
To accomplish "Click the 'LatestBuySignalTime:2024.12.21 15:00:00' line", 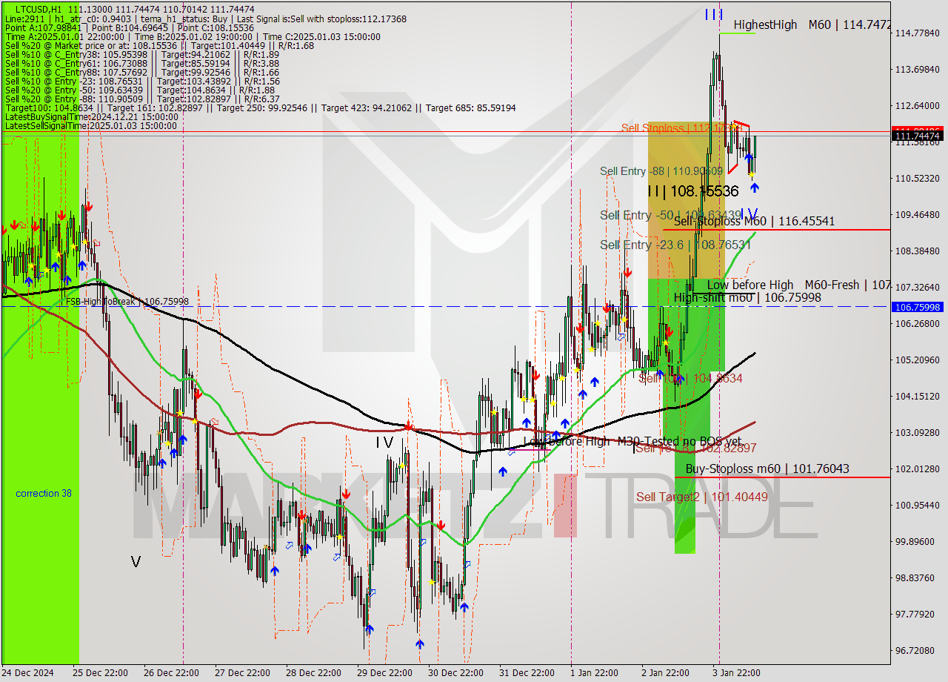I will 90,116.
